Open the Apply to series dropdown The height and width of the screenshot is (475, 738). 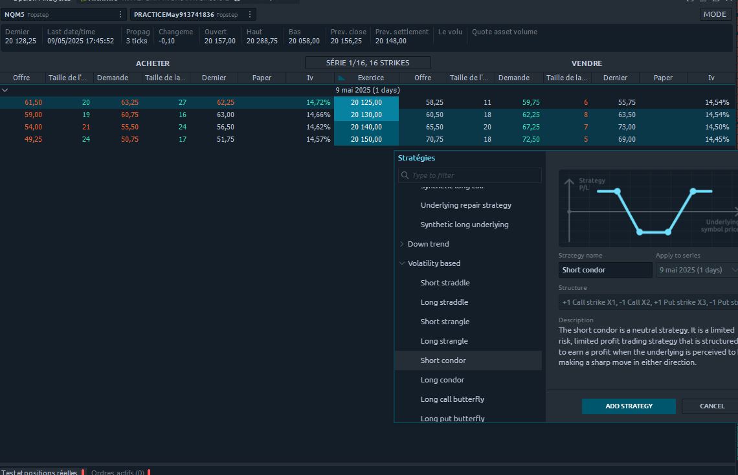697,270
